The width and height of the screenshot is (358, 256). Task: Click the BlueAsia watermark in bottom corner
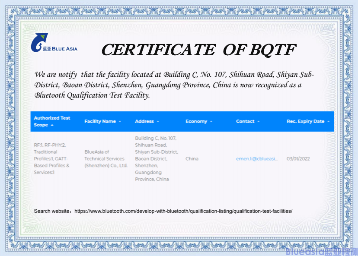(x=321, y=251)
